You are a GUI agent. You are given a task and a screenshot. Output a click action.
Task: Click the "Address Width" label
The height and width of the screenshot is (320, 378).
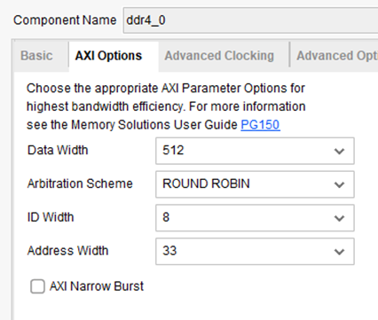(67, 251)
